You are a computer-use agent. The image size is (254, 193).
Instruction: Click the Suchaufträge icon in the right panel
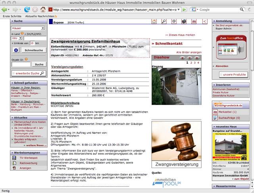click(x=215, y=118)
